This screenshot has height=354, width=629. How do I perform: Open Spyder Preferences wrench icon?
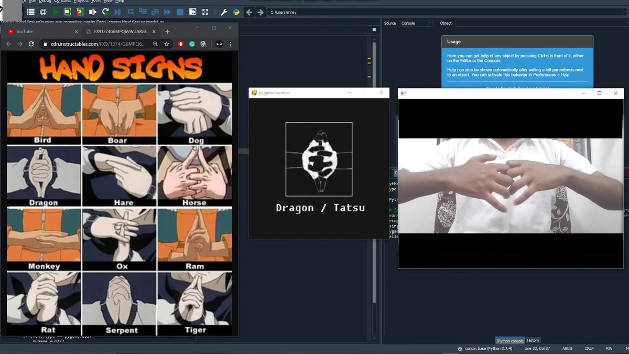(x=223, y=12)
